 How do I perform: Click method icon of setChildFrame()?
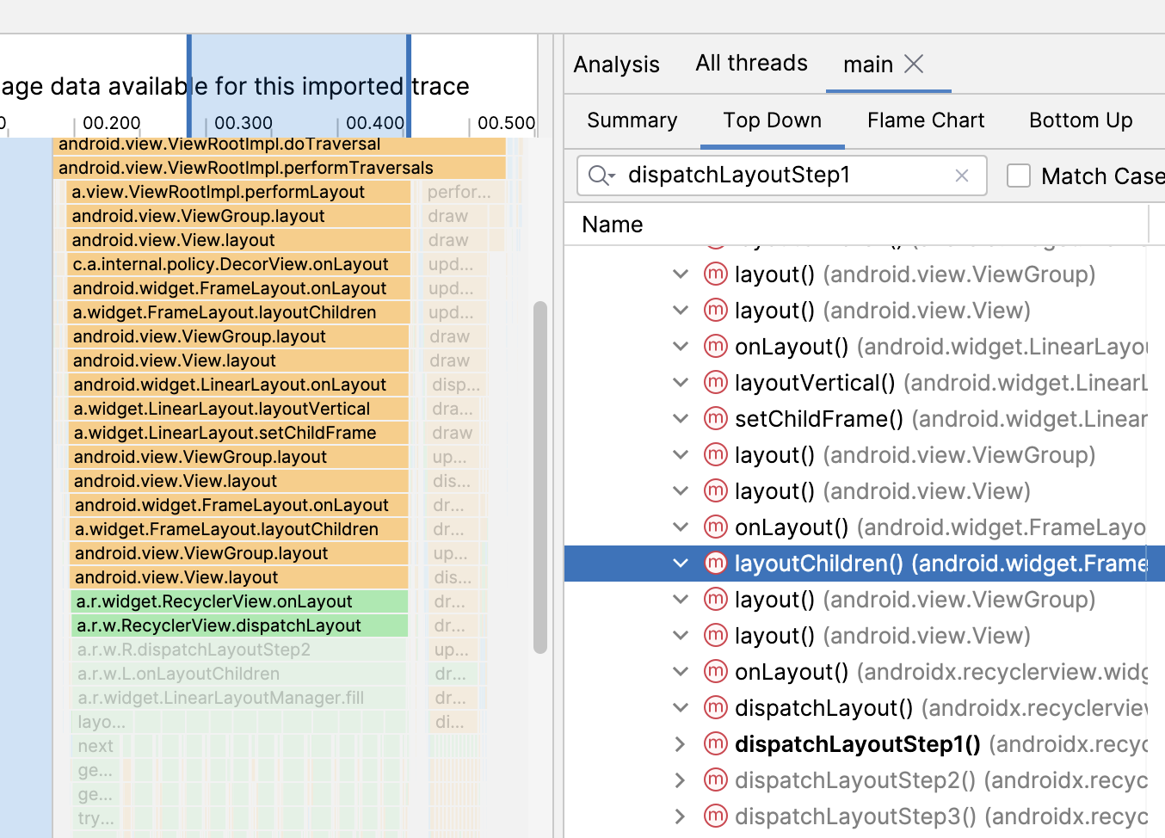tap(716, 419)
